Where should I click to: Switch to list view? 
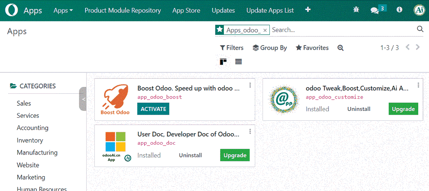click(x=239, y=62)
